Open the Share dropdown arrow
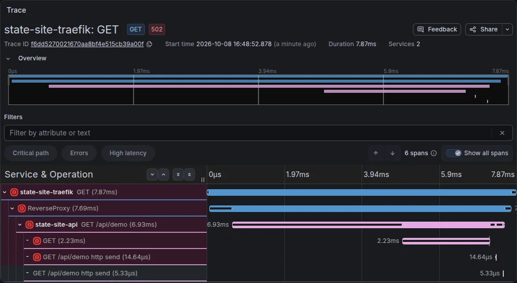 point(507,29)
